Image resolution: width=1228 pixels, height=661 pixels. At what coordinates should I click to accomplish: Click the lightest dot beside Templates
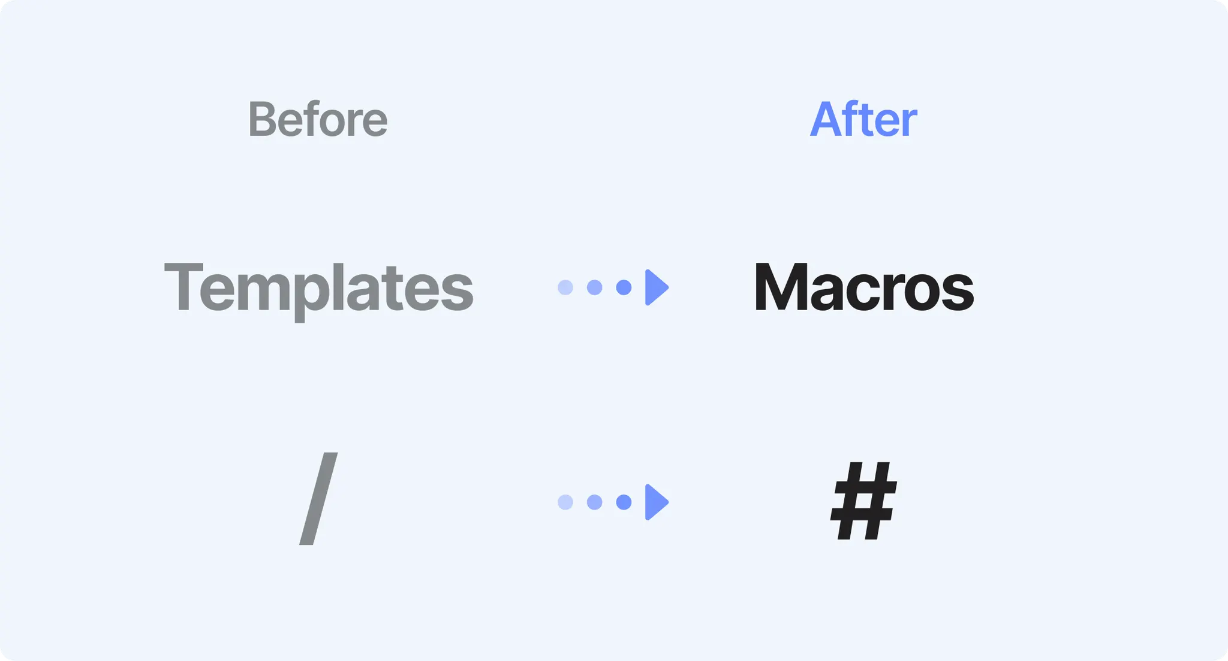pos(565,287)
